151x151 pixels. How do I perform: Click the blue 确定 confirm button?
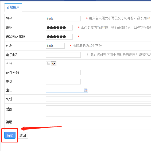(10, 135)
